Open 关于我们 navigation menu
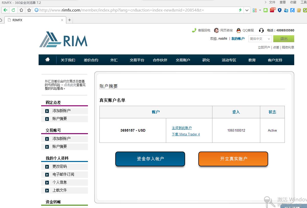This screenshot has width=307, height=208. coord(68,60)
